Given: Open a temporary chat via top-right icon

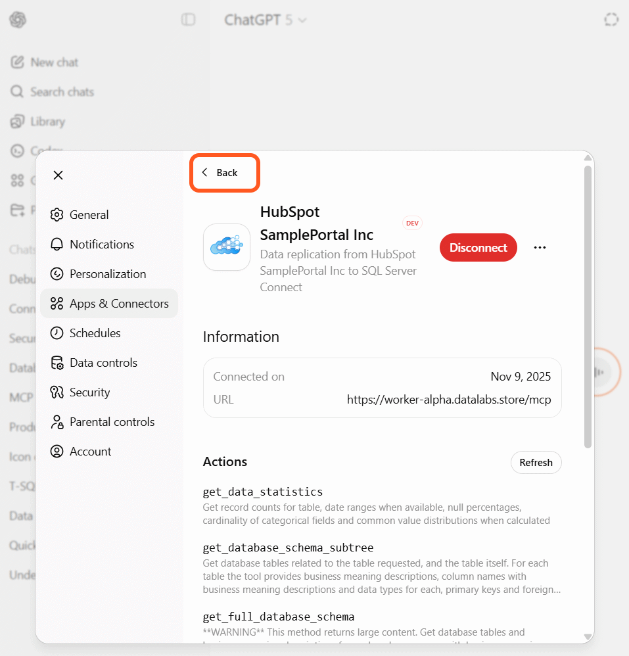Looking at the screenshot, I should 611,20.
